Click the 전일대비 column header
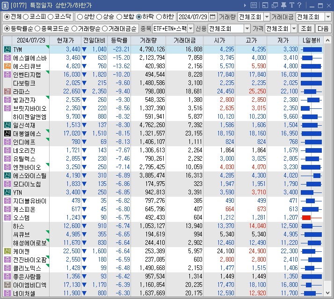The image size is (334, 299). coord(94,40)
